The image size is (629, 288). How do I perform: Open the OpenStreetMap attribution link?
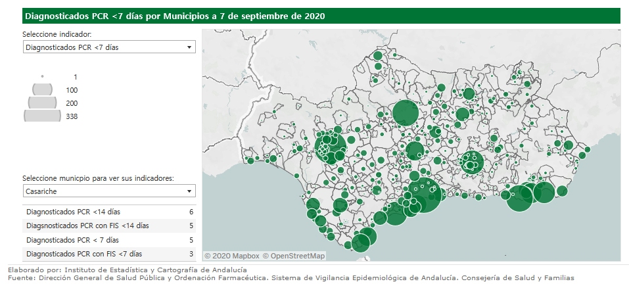tap(294, 256)
